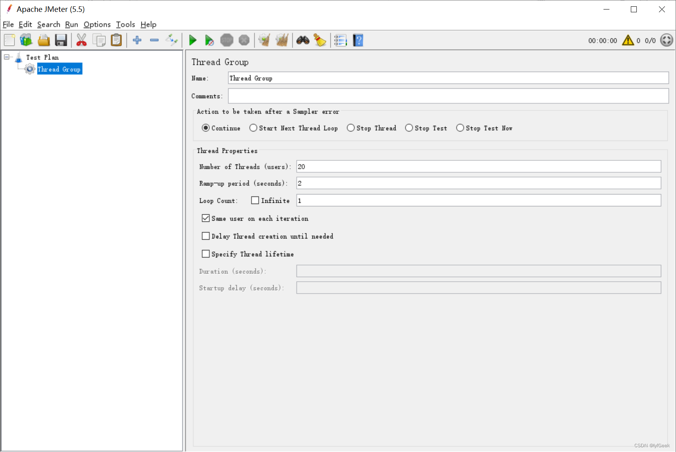Click the Loop Count value field
The image size is (676, 452).
coord(479,200)
